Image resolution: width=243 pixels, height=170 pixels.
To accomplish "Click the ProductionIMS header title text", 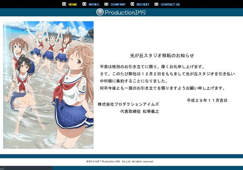I will 125,12.
